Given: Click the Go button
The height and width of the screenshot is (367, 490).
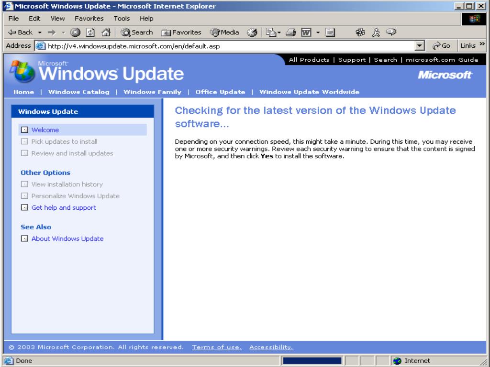Looking at the screenshot, I should [441, 46].
